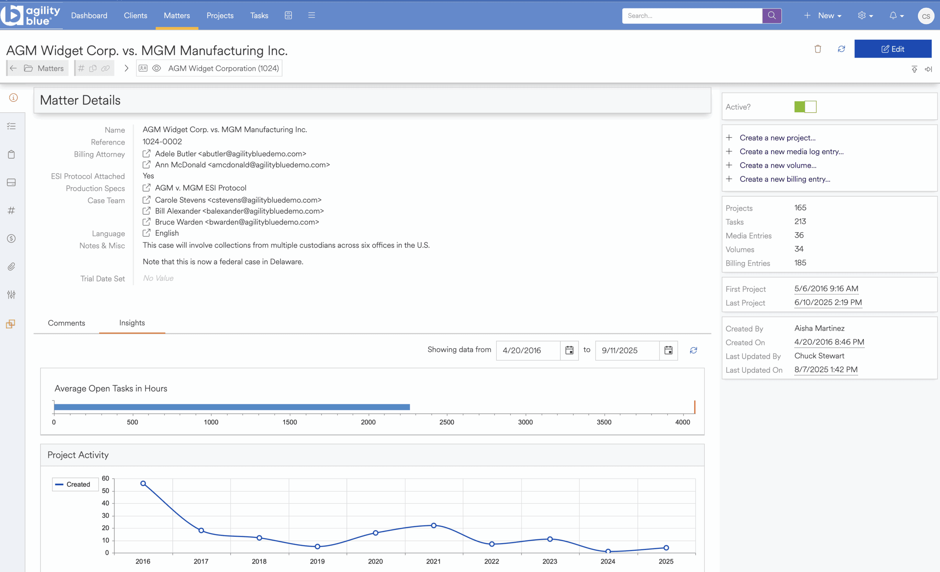Go to the Projects menu item
This screenshot has height=572, width=940.
coord(220,16)
